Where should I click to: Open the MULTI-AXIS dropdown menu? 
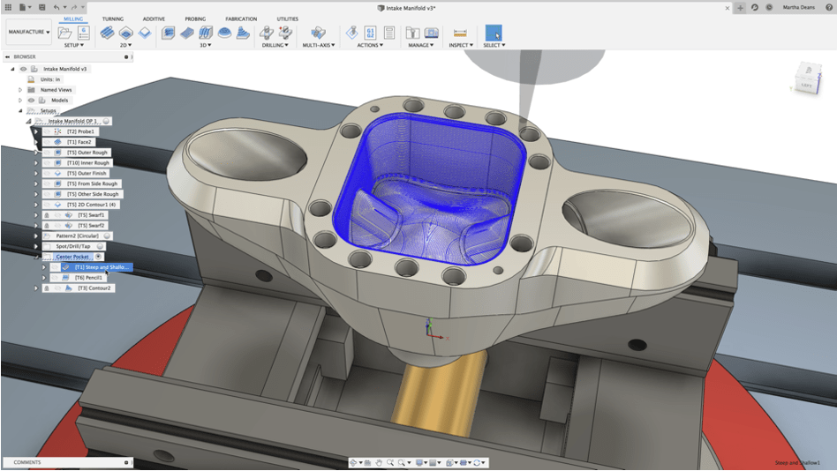pyautogui.click(x=318, y=45)
